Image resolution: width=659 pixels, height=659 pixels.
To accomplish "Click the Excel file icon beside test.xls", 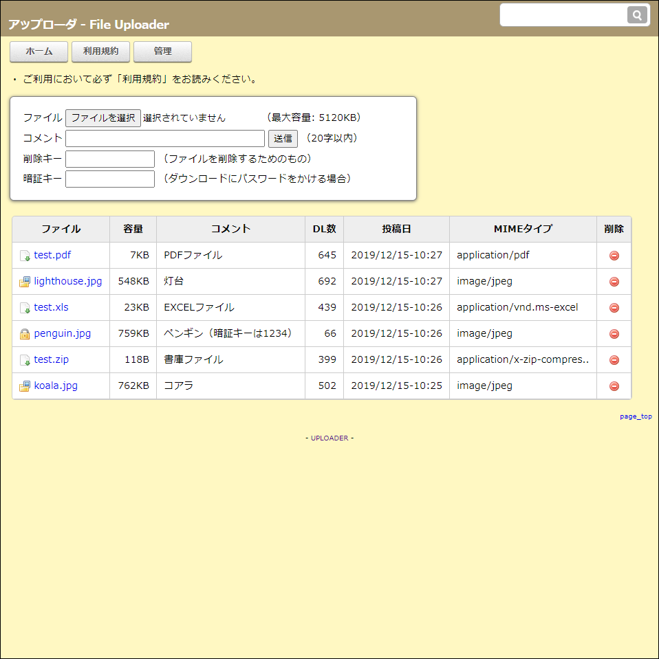I will [25, 307].
